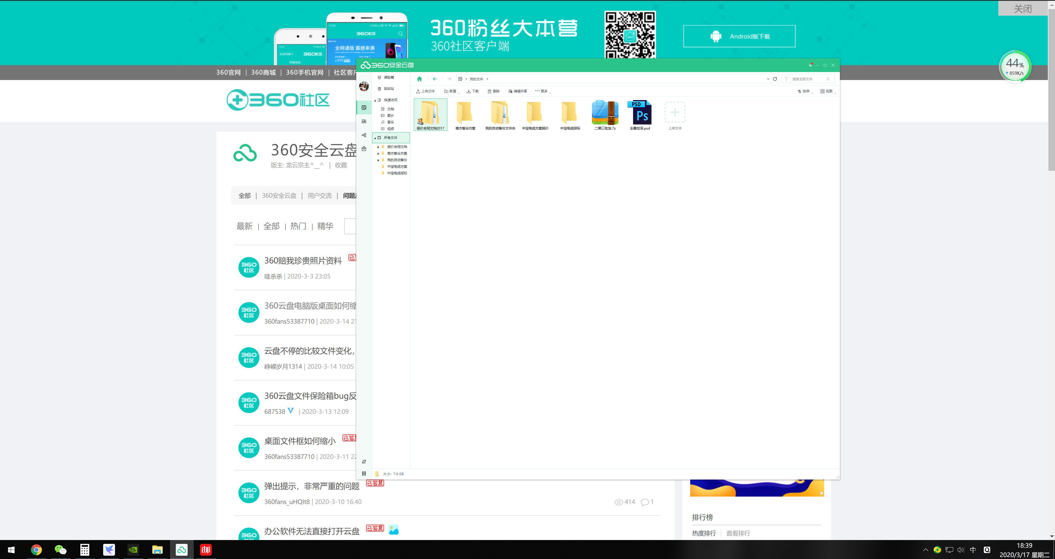The image size is (1055, 559).
Task: Select the 去雾加深.psd file
Action: tap(640, 115)
